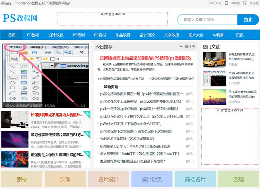
Task: Click 设计理论 category under Lomo article
Action: [234, 102]
